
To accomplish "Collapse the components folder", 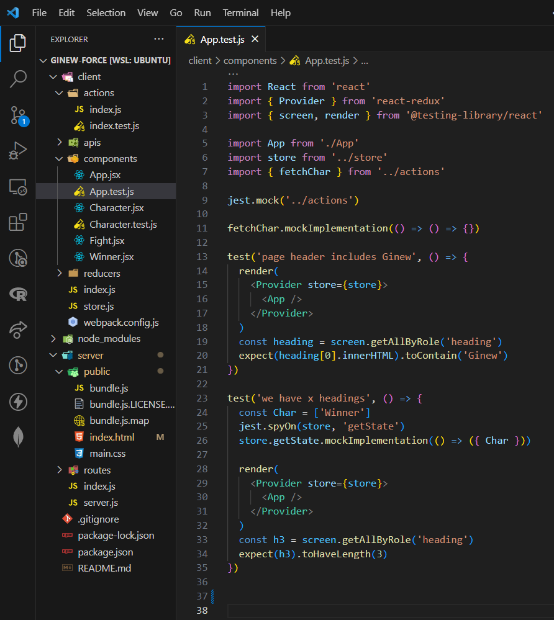I will pos(59,159).
